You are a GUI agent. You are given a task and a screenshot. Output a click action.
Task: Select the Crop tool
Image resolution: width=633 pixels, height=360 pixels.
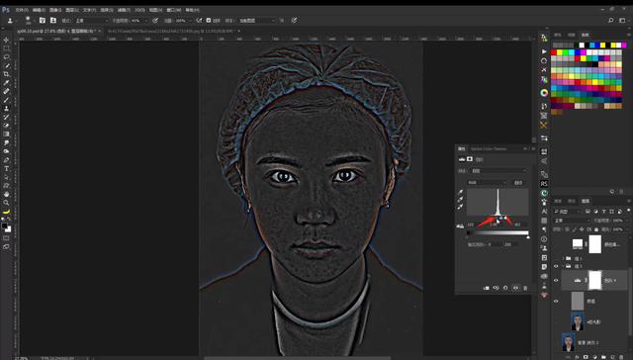(x=7, y=74)
